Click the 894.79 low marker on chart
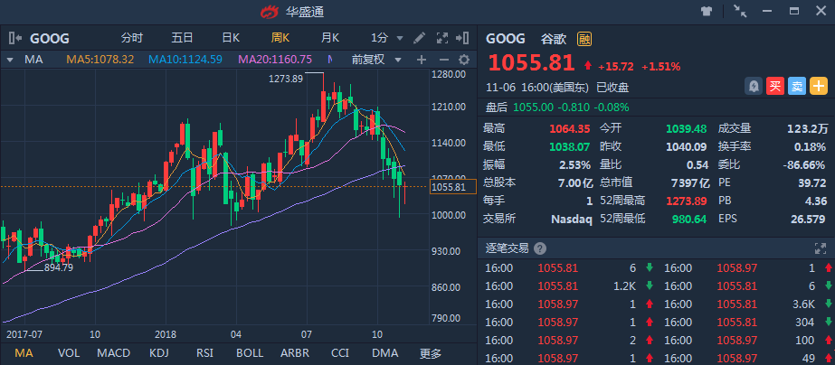This screenshot has width=835, height=365. pos(59,267)
